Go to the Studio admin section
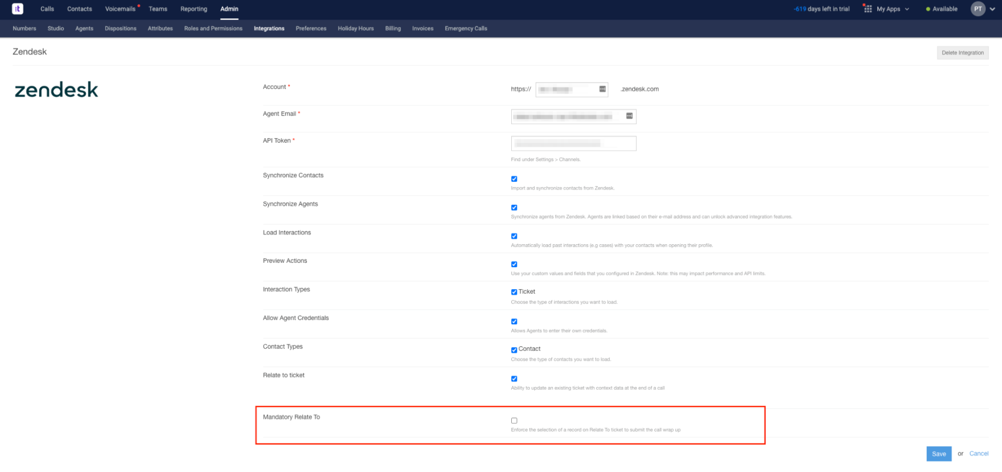This screenshot has width=1002, height=472. (56, 29)
